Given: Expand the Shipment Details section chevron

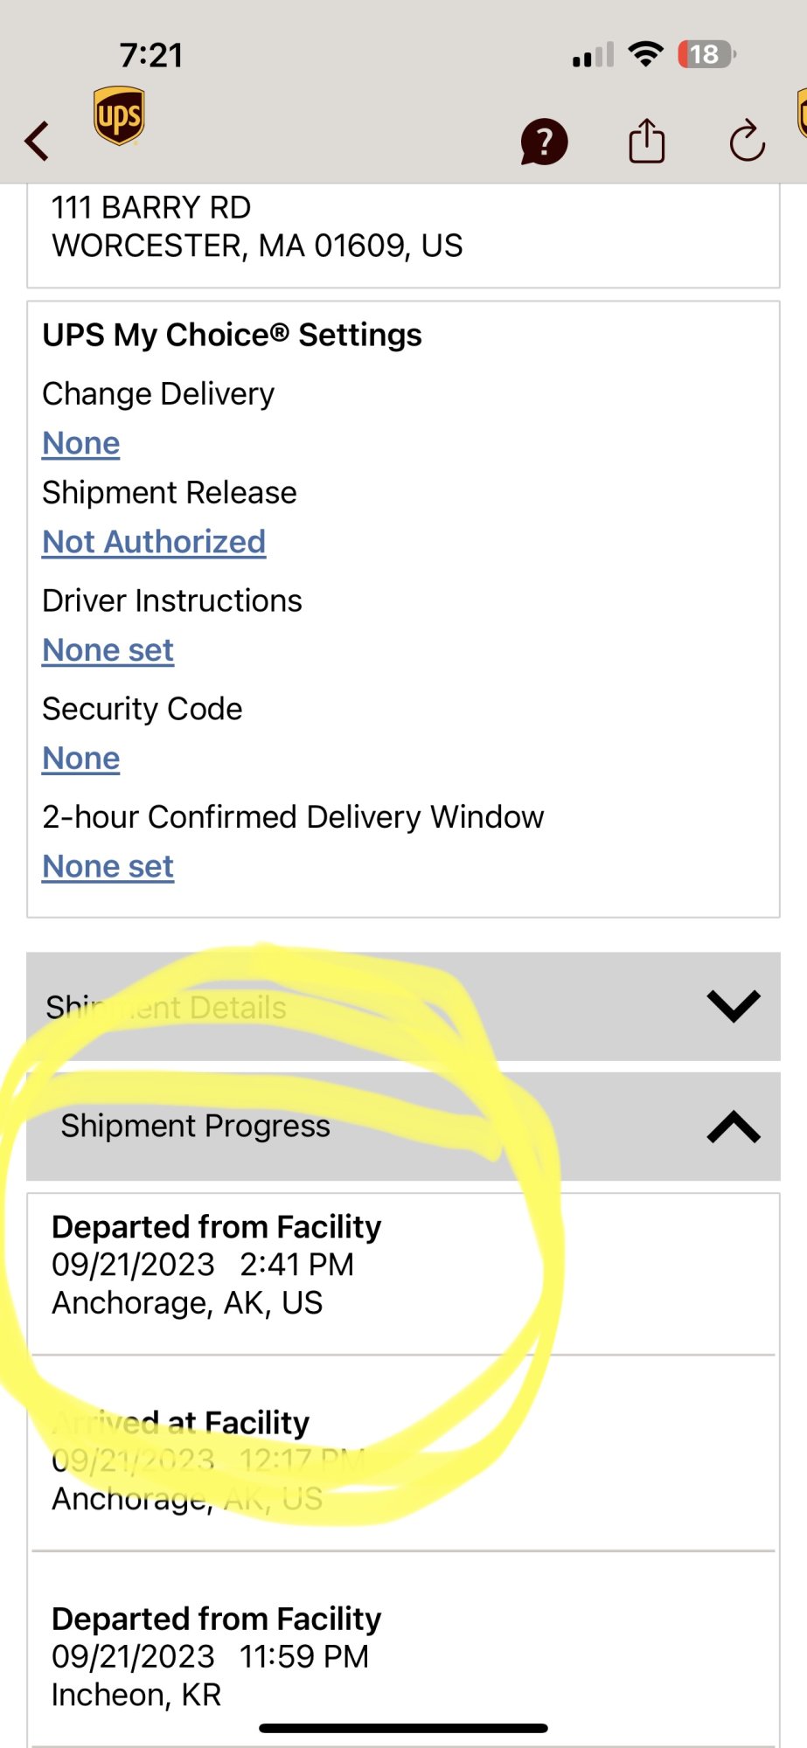Looking at the screenshot, I should [734, 1006].
